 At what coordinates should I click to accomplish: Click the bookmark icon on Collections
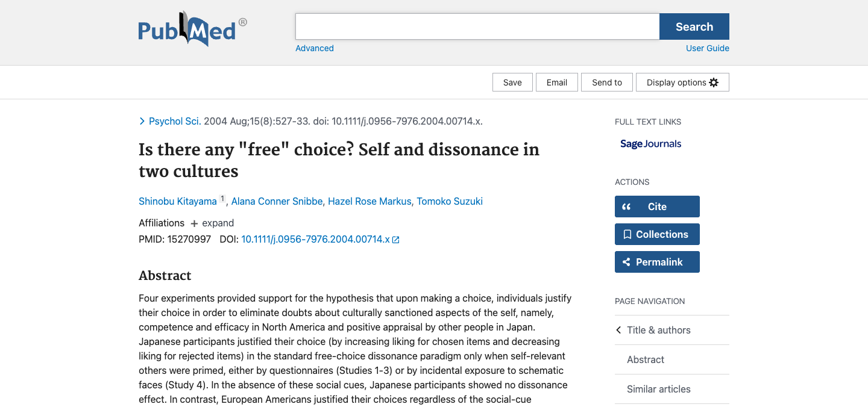[x=627, y=234]
